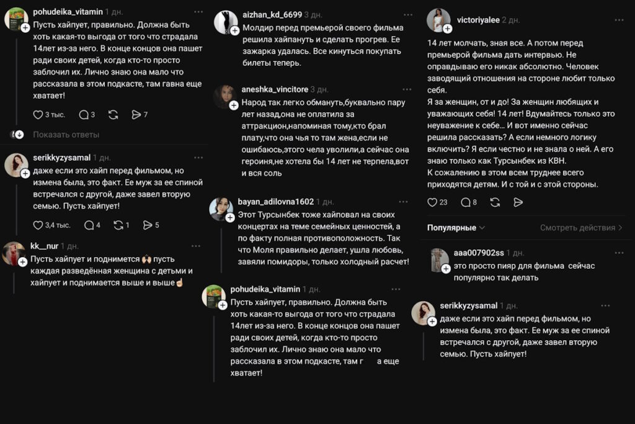
Task: Open more options for aneshka_vincitore's comment
Action: point(408,89)
